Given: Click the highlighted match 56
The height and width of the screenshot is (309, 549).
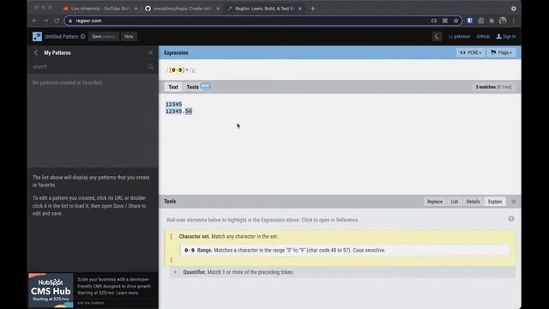Looking at the screenshot, I should (x=189, y=111).
